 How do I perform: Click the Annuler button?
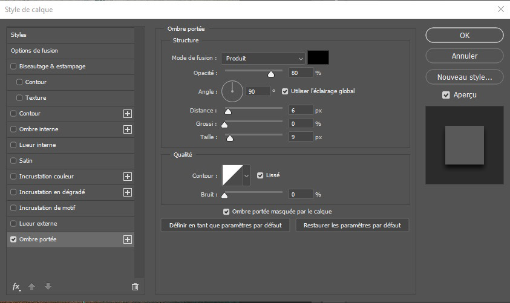[x=465, y=56]
